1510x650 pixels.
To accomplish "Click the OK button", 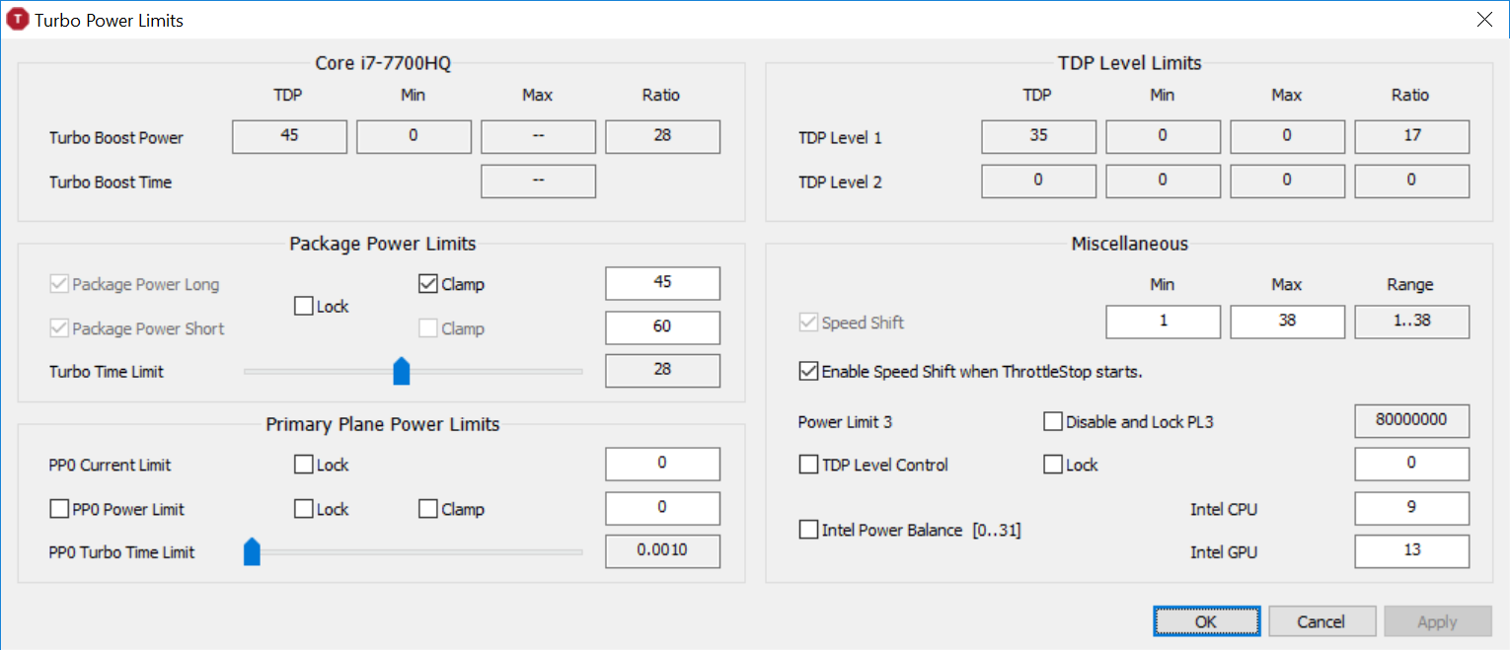I will pos(1206,621).
